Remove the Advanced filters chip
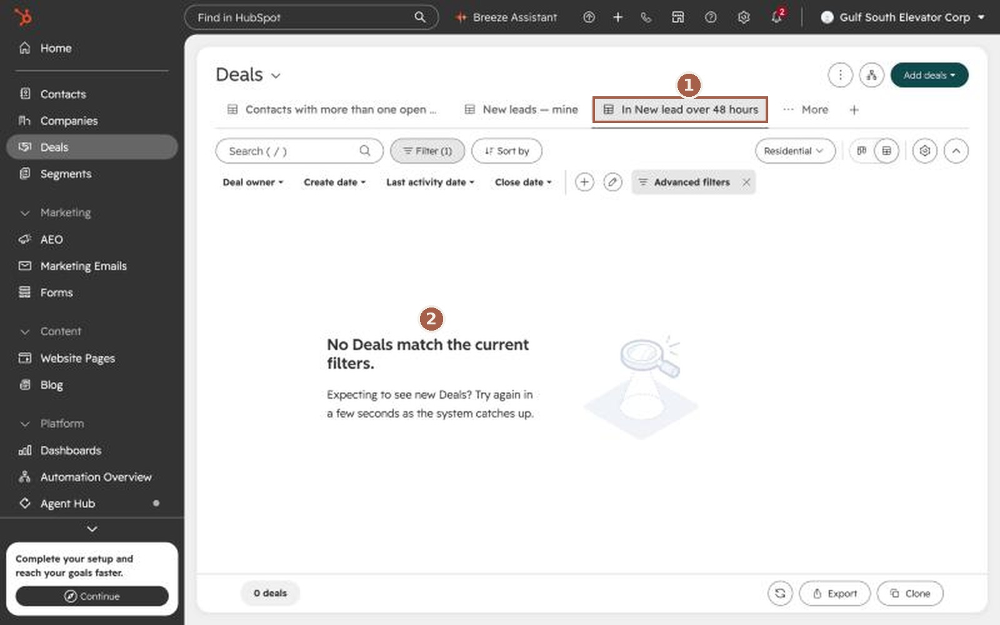Viewport: 1000px width, 625px height. tap(746, 182)
